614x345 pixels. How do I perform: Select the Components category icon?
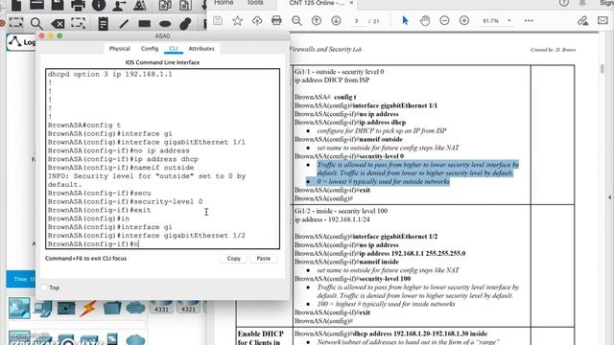pyautogui.click(x=66, y=309)
